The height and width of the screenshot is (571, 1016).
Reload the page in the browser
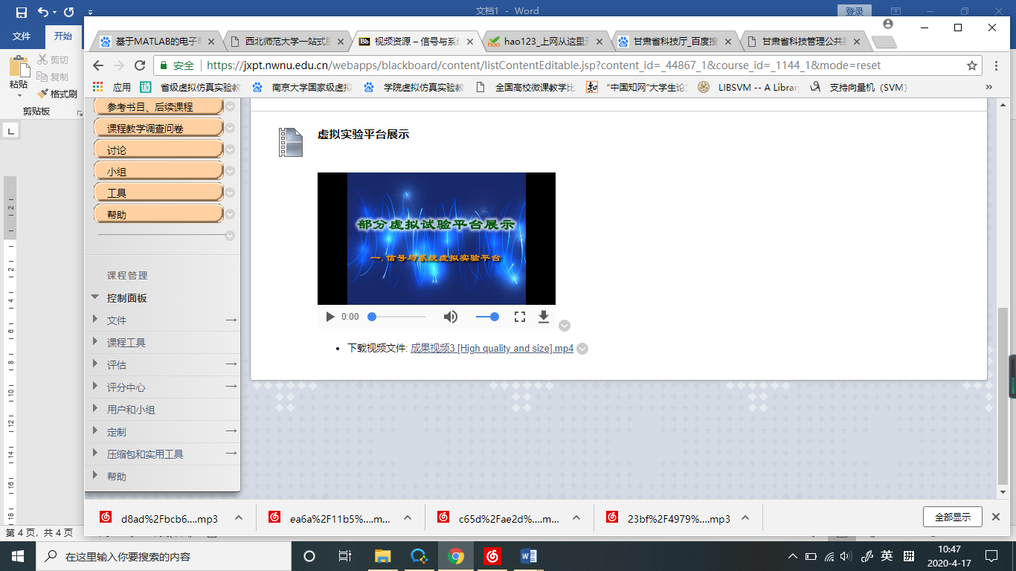point(139,65)
